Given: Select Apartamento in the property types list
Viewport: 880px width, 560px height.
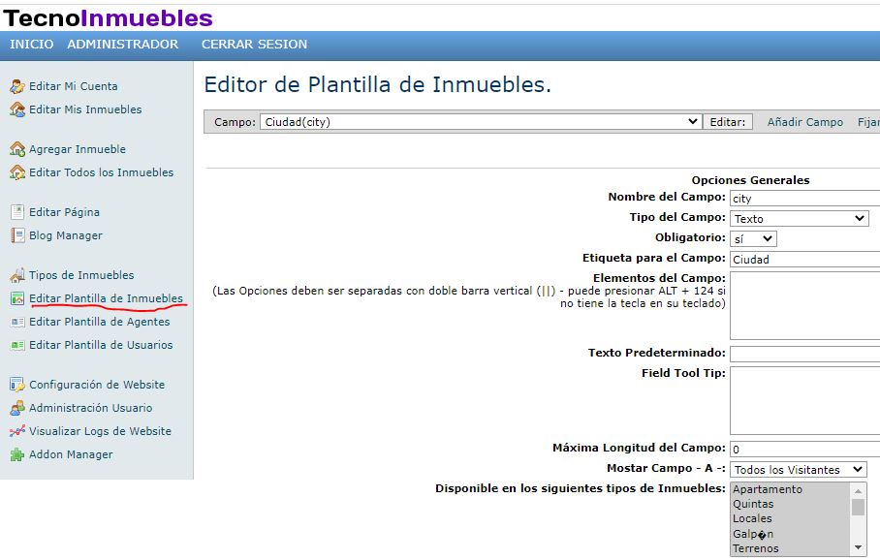Looking at the screenshot, I should [768, 489].
